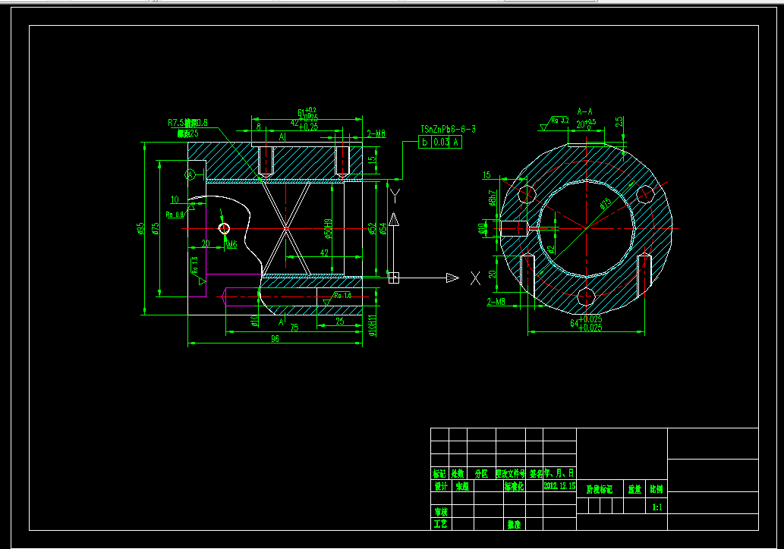
Task: Select the M6 hole circle
Action: [x=224, y=229]
